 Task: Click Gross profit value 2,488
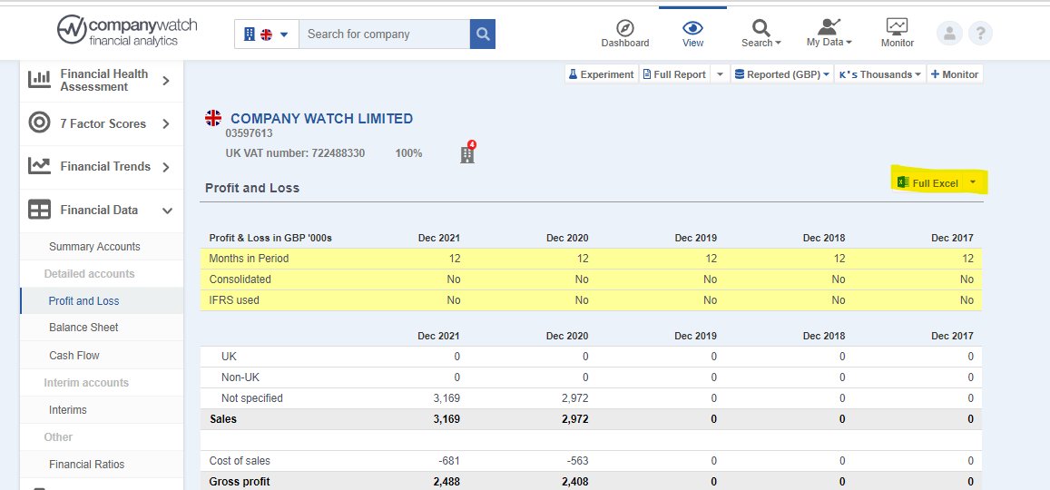(x=446, y=481)
